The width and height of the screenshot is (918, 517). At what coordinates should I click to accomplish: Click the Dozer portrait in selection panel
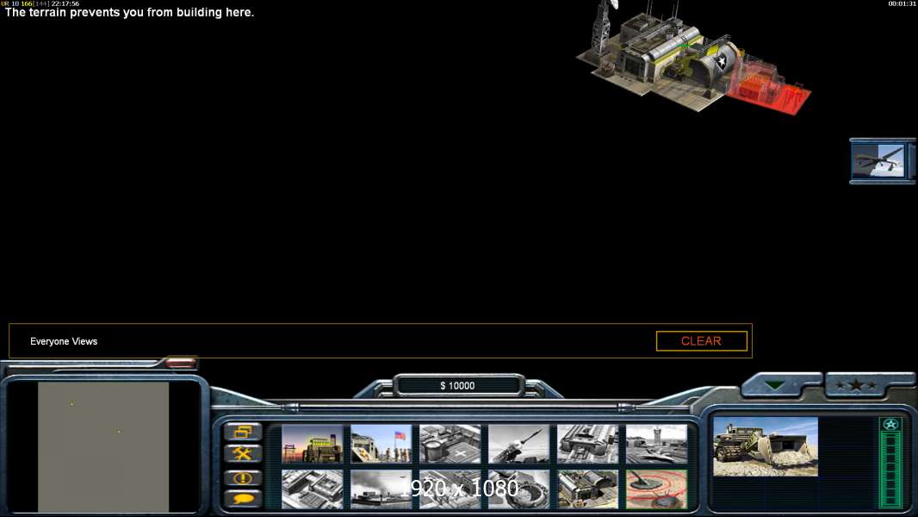[x=766, y=446]
